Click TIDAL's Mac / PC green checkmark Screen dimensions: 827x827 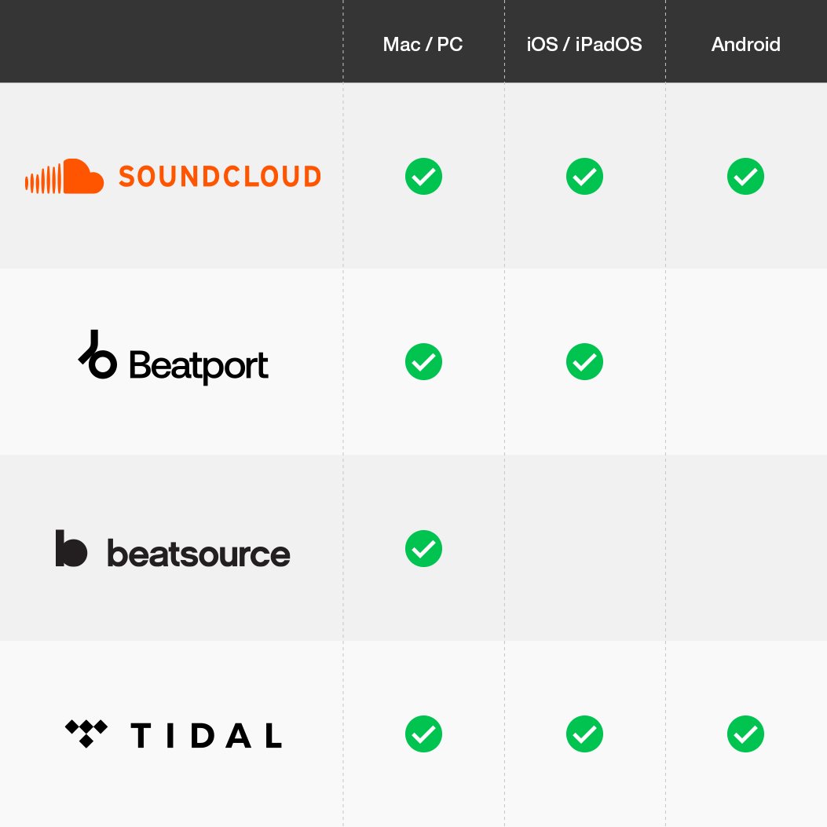click(423, 734)
